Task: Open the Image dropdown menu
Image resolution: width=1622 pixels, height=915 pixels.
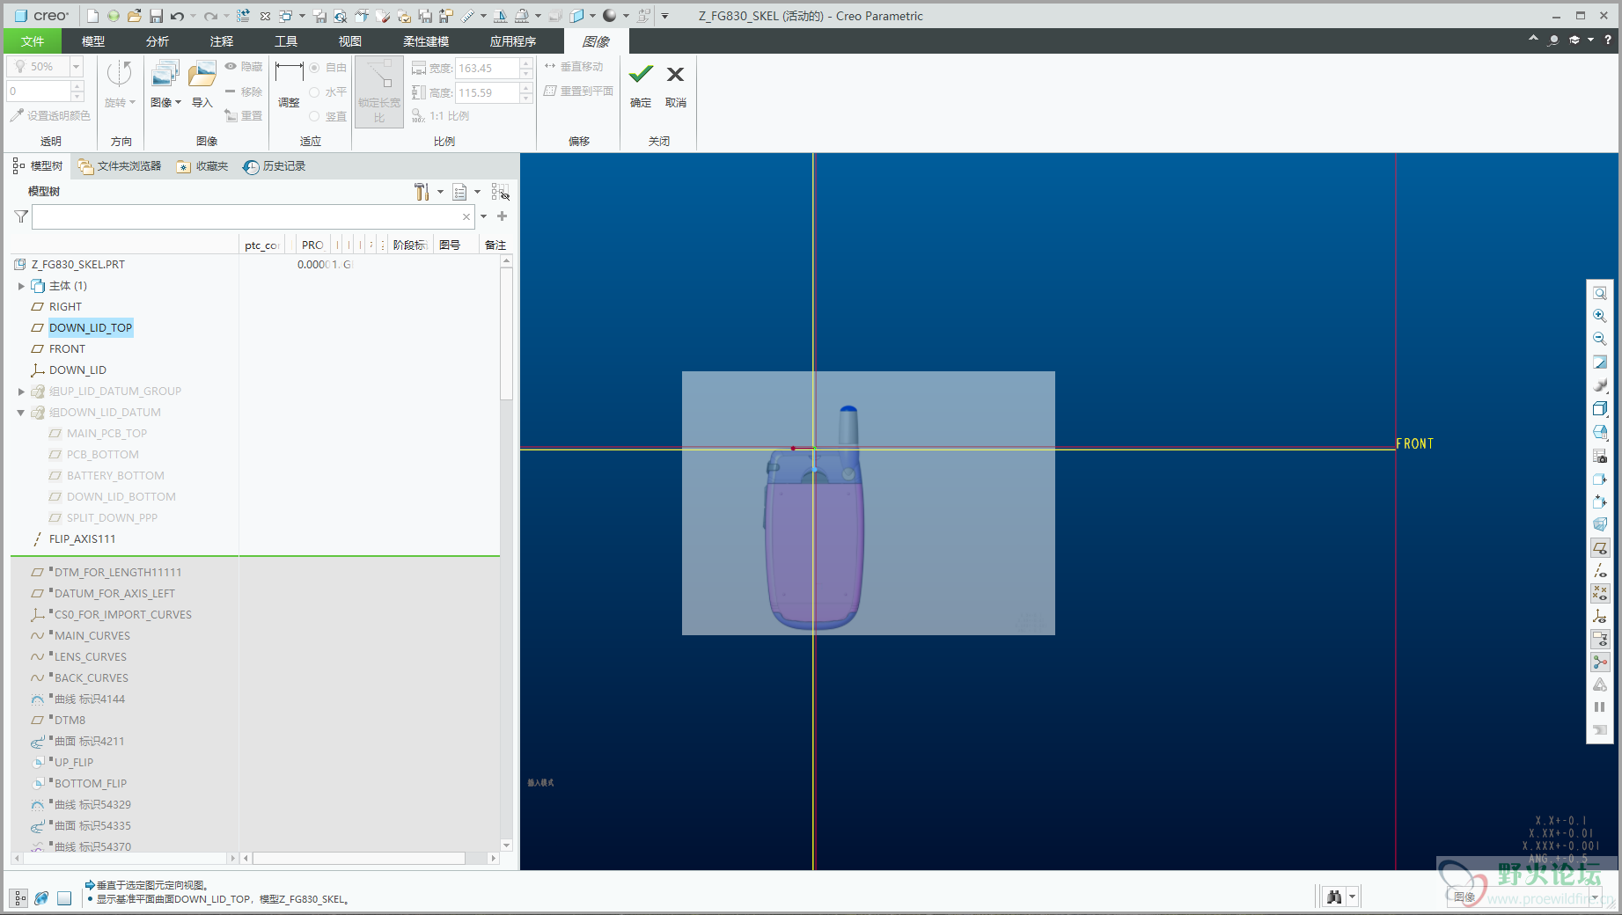Action: click(165, 103)
